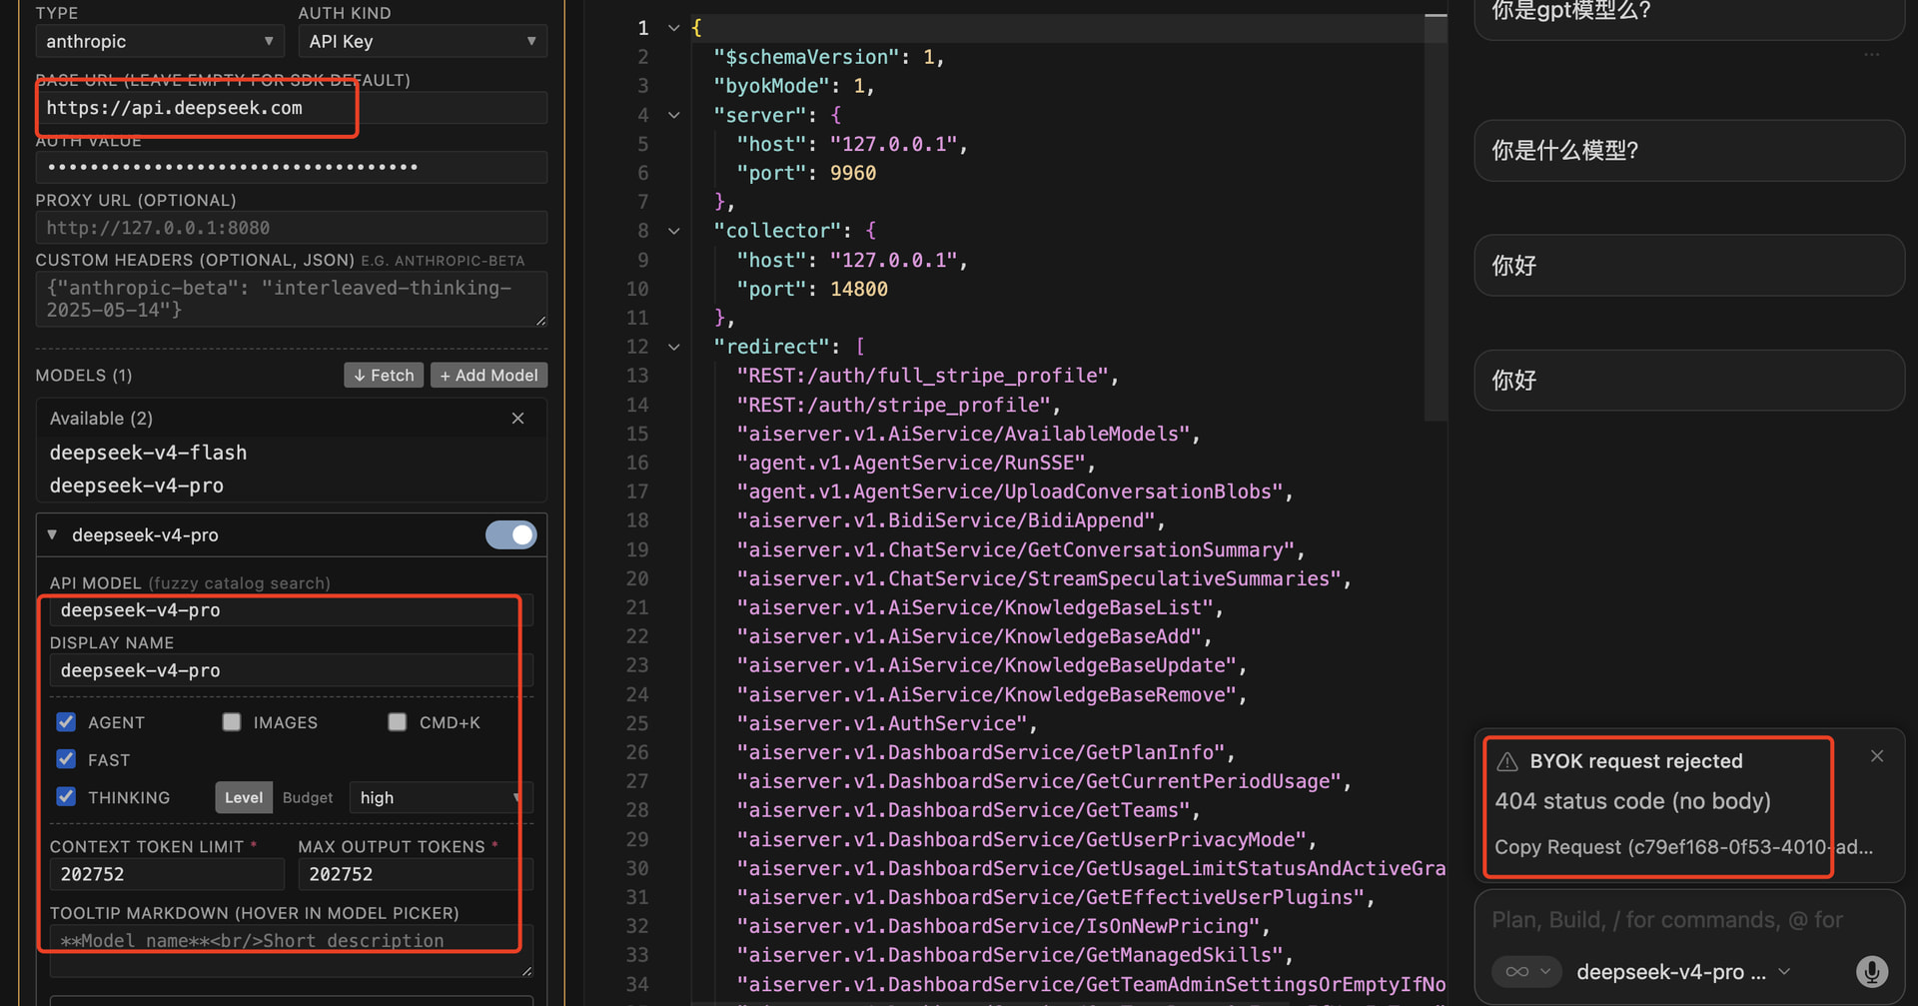
Task: Click the Fetch models button
Action: tap(384, 375)
